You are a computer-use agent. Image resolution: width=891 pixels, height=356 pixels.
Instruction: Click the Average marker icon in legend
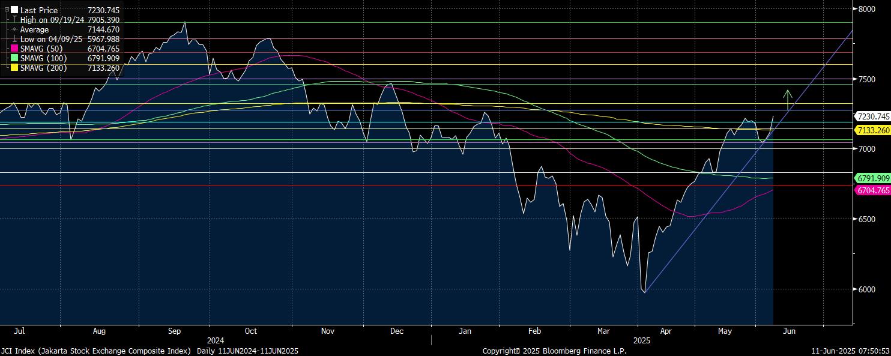[x=14, y=29]
